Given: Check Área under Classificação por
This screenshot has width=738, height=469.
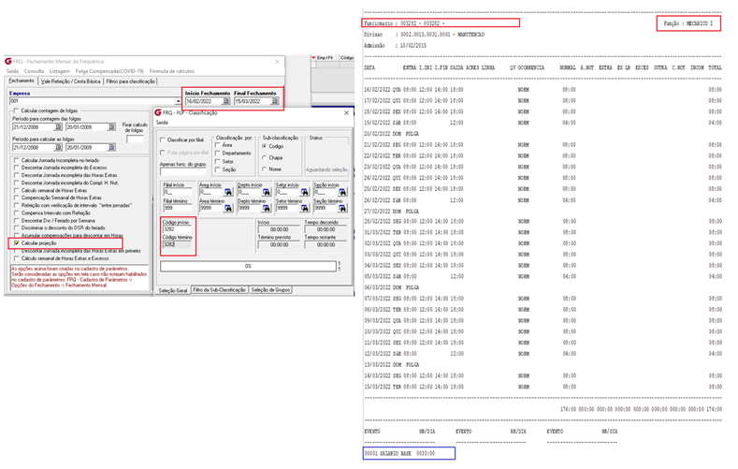Looking at the screenshot, I should [217, 145].
